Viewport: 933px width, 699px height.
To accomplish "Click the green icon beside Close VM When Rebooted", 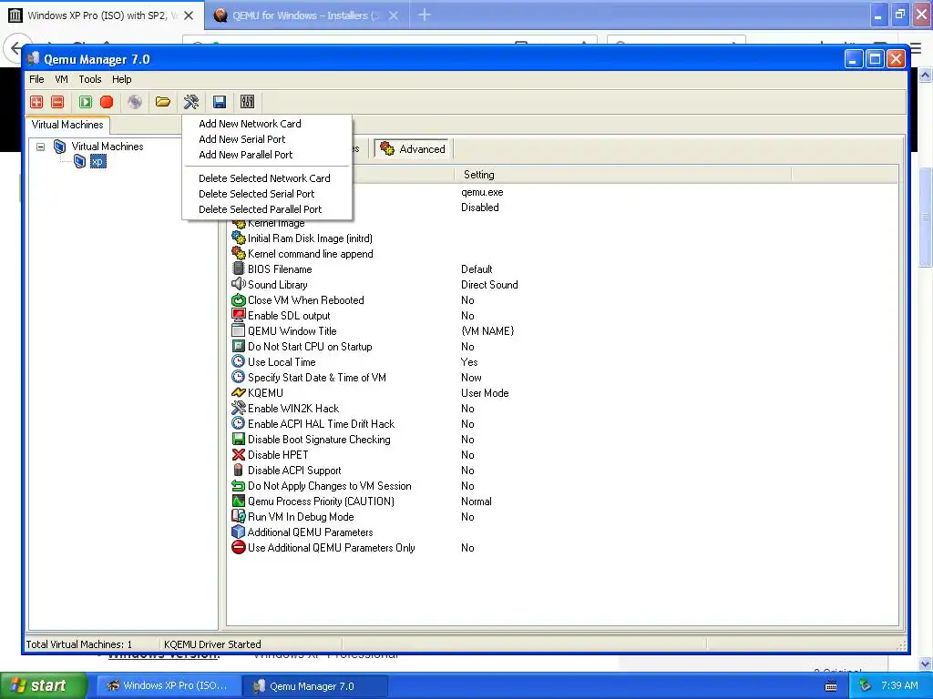I will [x=239, y=299].
